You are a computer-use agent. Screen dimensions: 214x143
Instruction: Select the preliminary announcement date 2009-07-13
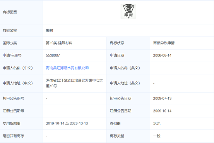162,98
